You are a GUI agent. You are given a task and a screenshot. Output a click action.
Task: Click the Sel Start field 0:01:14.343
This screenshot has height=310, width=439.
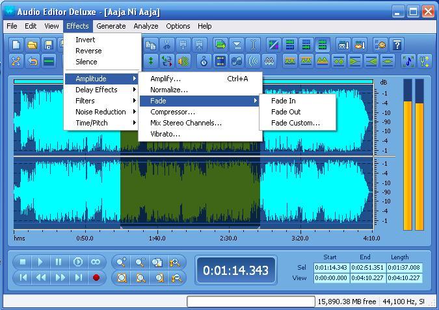331,268
